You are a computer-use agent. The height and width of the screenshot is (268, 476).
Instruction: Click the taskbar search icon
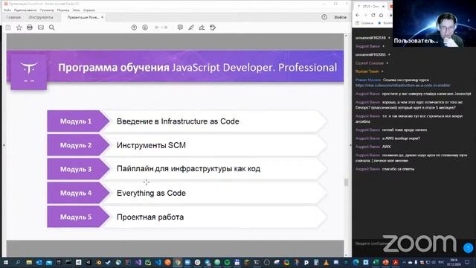click(18, 262)
